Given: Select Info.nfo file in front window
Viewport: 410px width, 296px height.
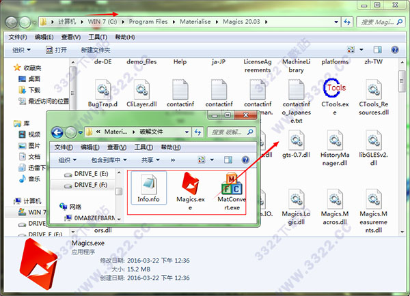Looking at the screenshot, I should coord(148,188).
